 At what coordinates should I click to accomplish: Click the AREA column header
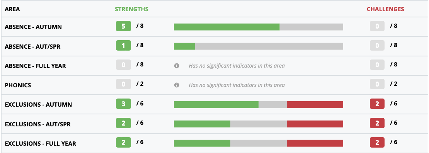12,9
